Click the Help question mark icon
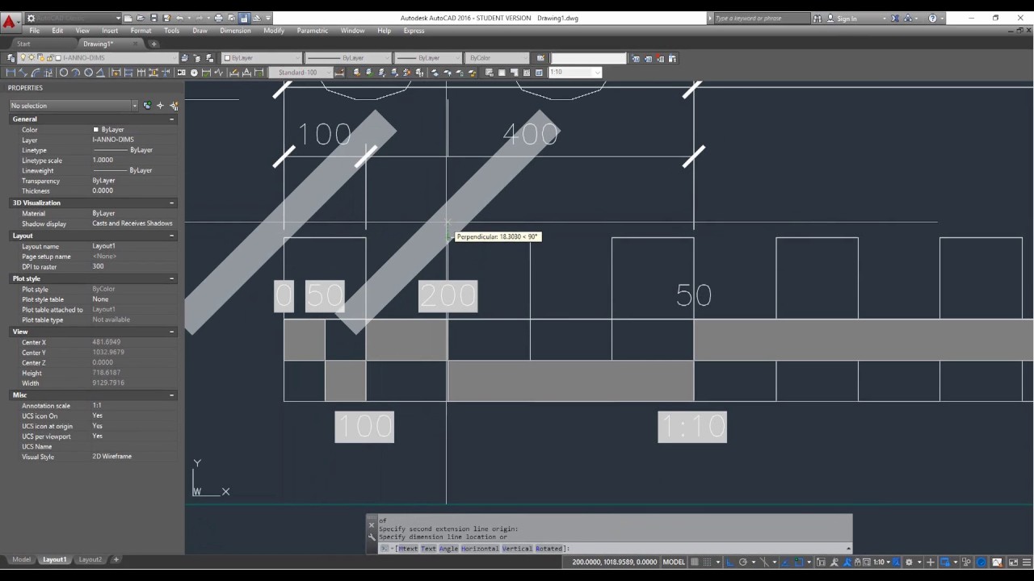The image size is (1034, 581). click(x=933, y=19)
